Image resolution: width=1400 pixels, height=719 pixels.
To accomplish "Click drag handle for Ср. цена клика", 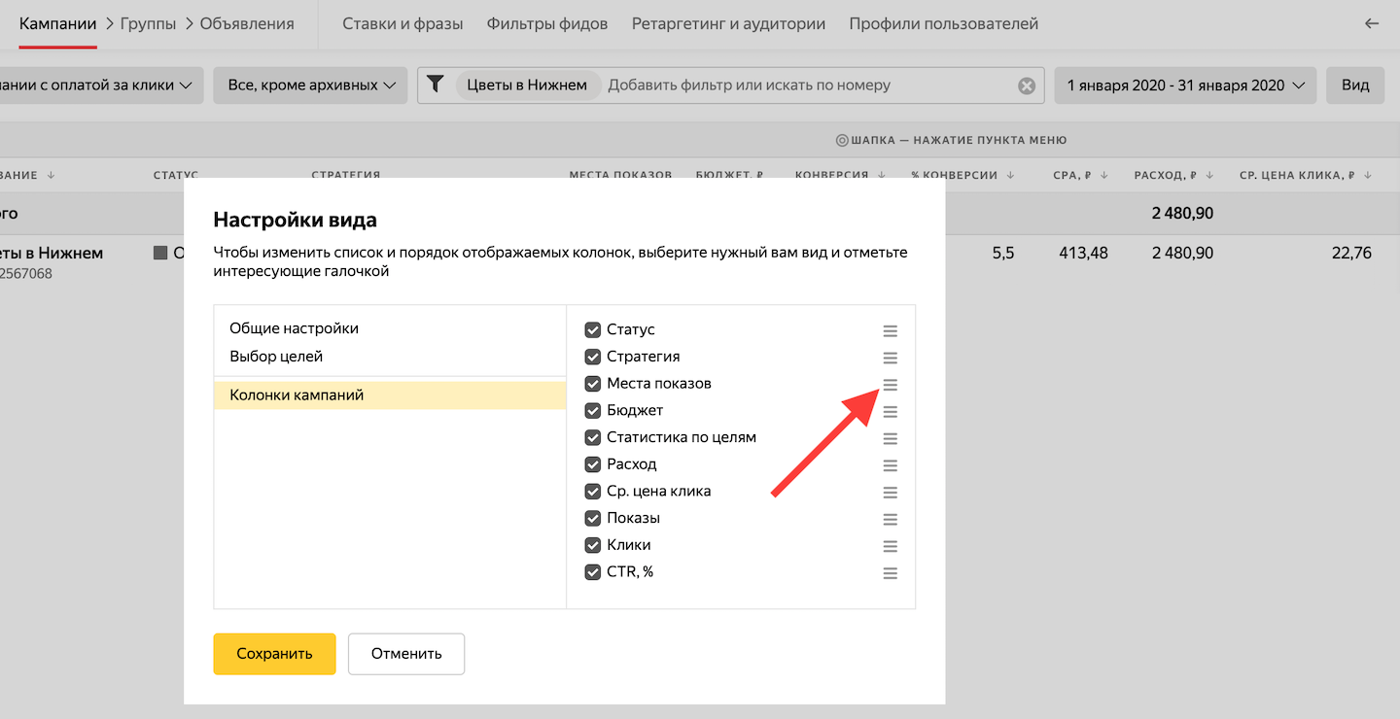I will 890,493.
